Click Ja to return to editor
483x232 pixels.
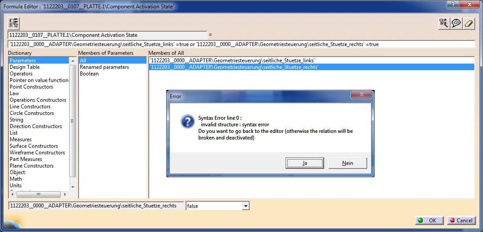(x=304, y=163)
